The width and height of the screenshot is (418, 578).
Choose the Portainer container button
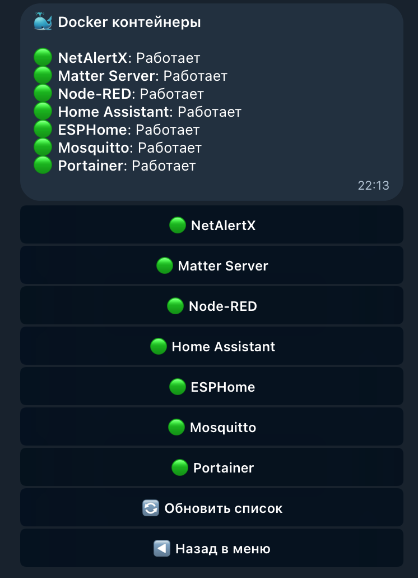coord(212,467)
